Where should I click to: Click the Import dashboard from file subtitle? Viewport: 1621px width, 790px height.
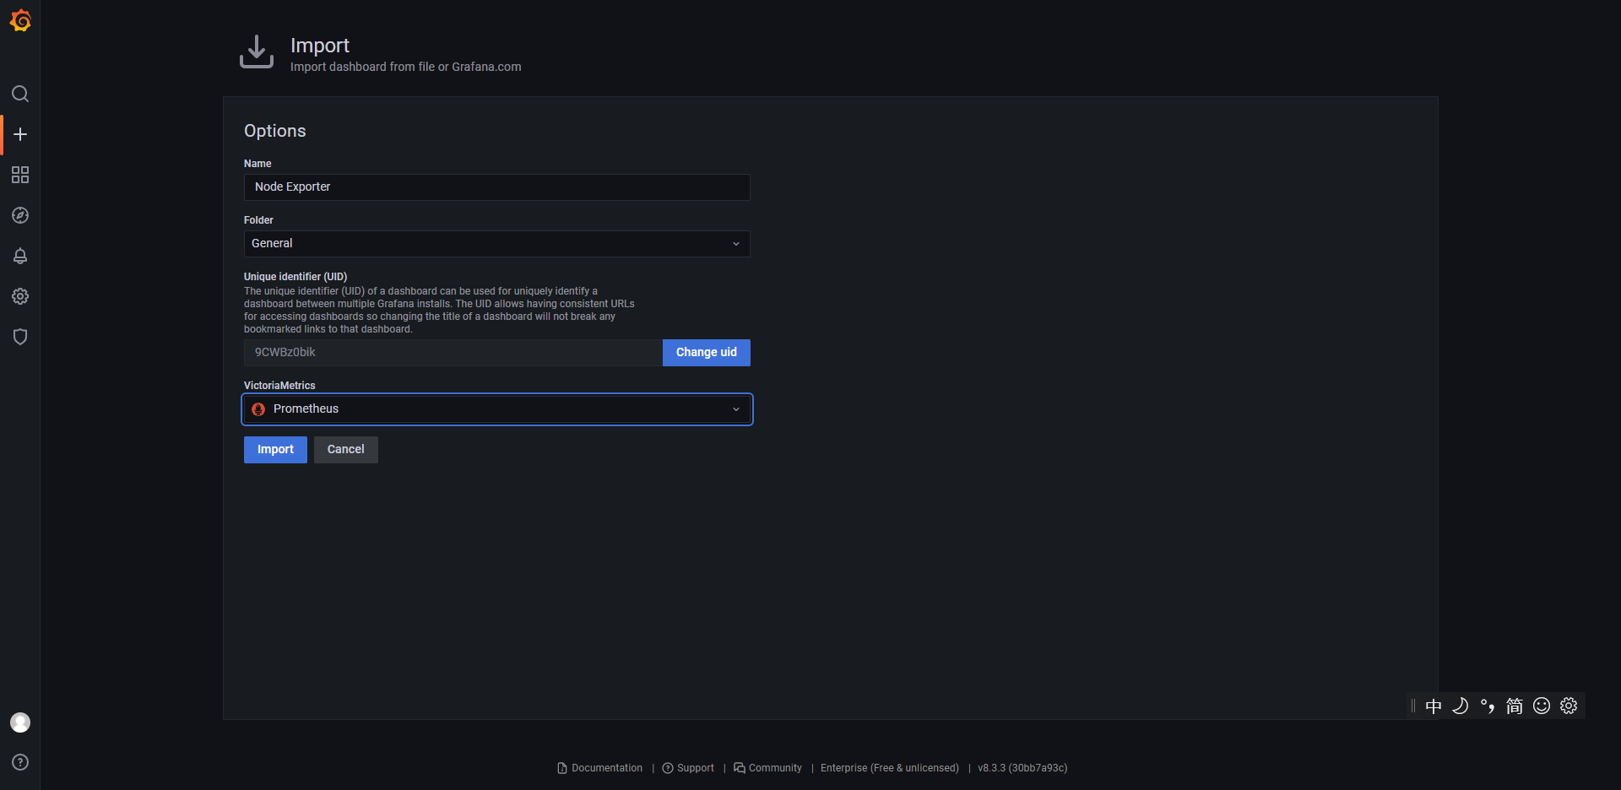(x=406, y=67)
